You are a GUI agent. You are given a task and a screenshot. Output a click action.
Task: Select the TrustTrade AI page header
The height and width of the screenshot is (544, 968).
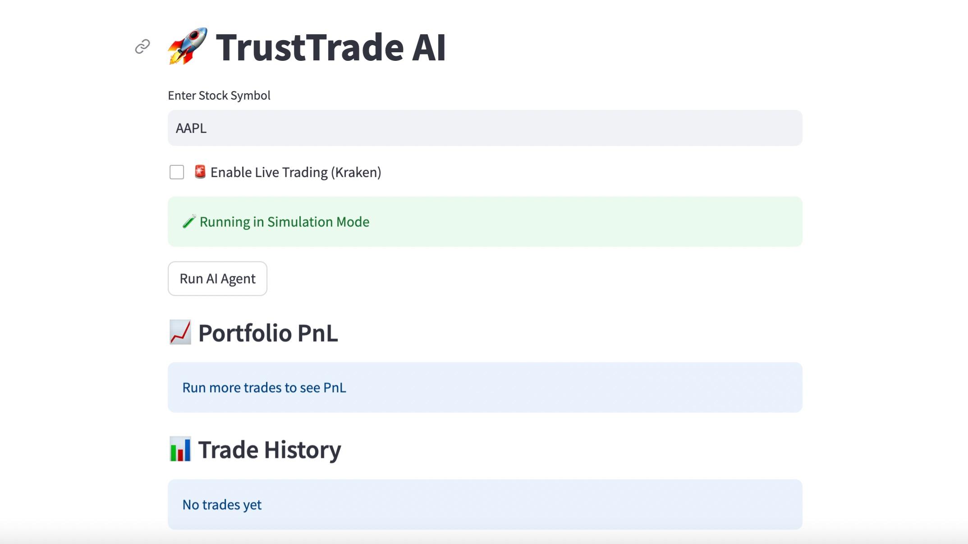pyautogui.click(x=331, y=47)
